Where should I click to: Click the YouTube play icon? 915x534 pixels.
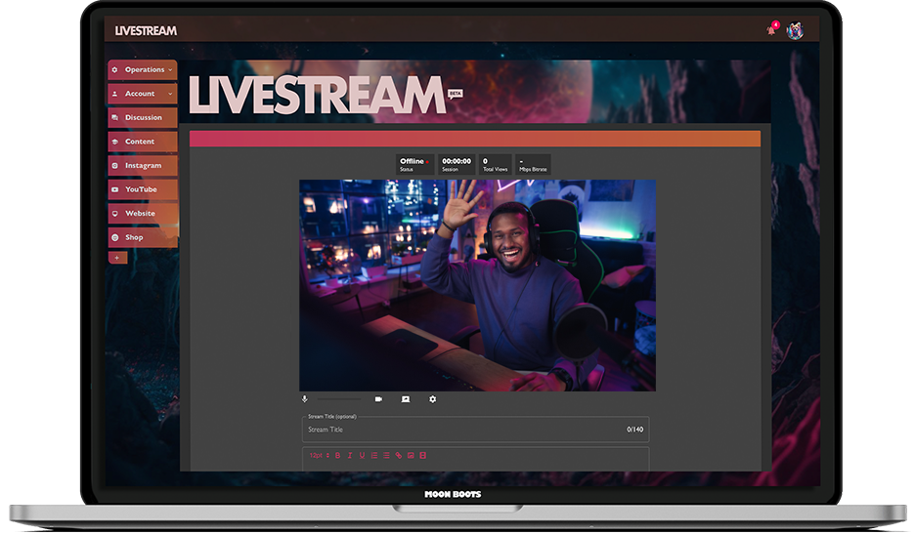click(x=115, y=189)
